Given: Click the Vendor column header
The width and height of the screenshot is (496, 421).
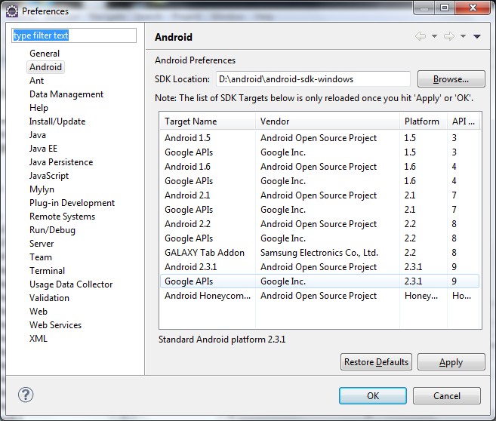Looking at the screenshot, I should coord(328,121).
